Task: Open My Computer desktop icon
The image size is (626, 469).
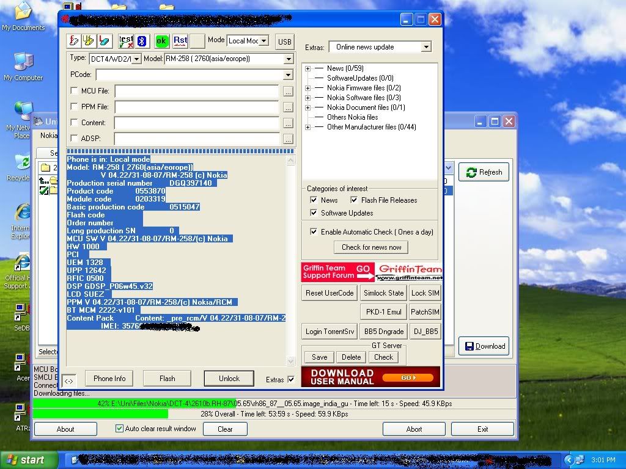Action: [23, 67]
